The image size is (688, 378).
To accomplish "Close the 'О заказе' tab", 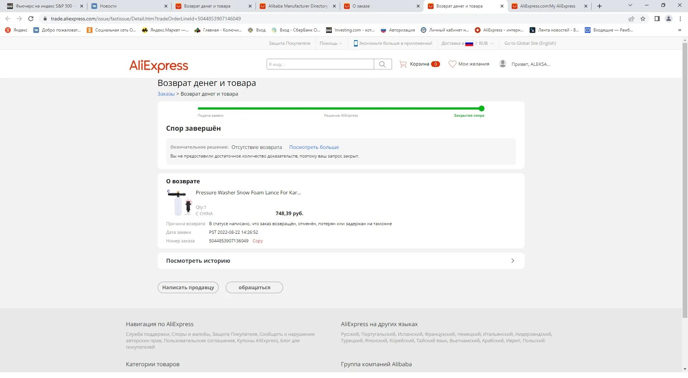I will tap(418, 6).
